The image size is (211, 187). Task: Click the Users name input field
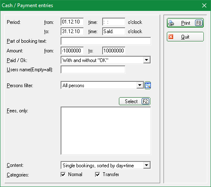coord(93,70)
